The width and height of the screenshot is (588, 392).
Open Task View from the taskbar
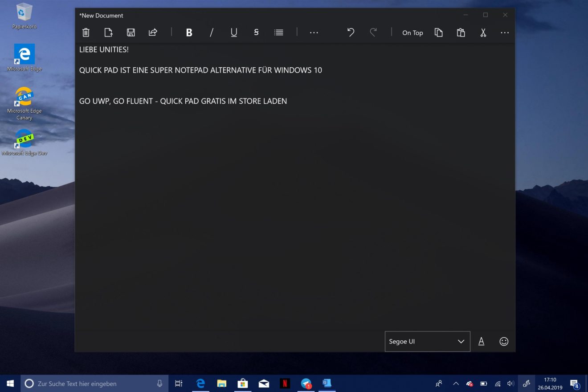coord(179,384)
